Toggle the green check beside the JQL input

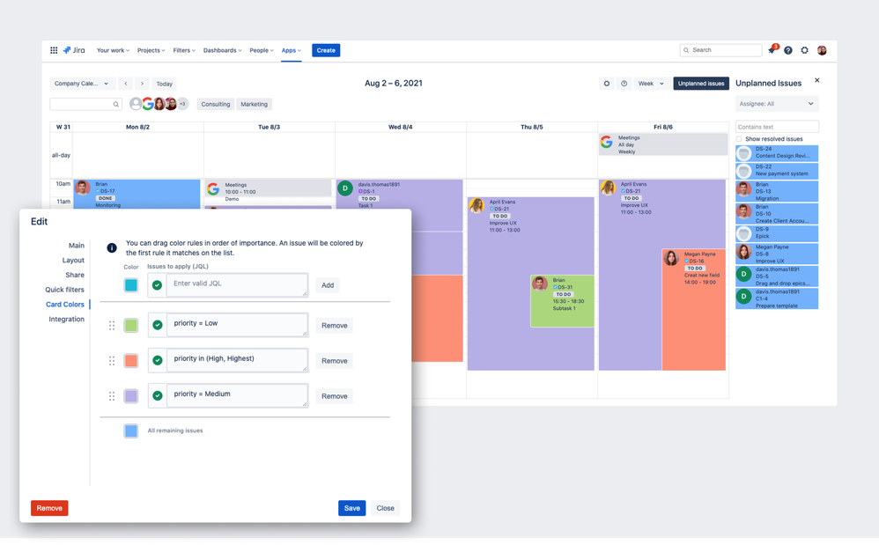click(156, 284)
